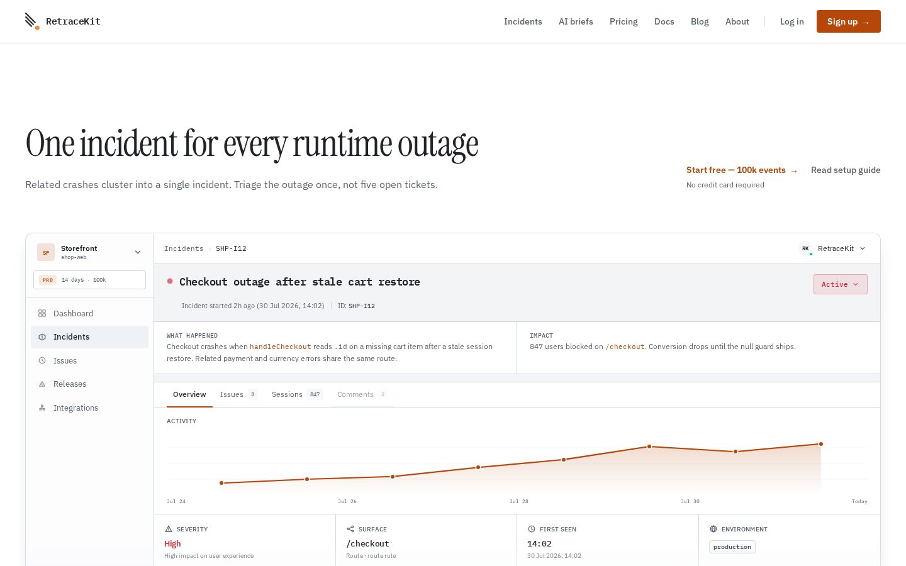The width and height of the screenshot is (906, 566).
Task: Click the PRO 14 days plan badge
Action: pyautogui.click(x=89, y=280)
